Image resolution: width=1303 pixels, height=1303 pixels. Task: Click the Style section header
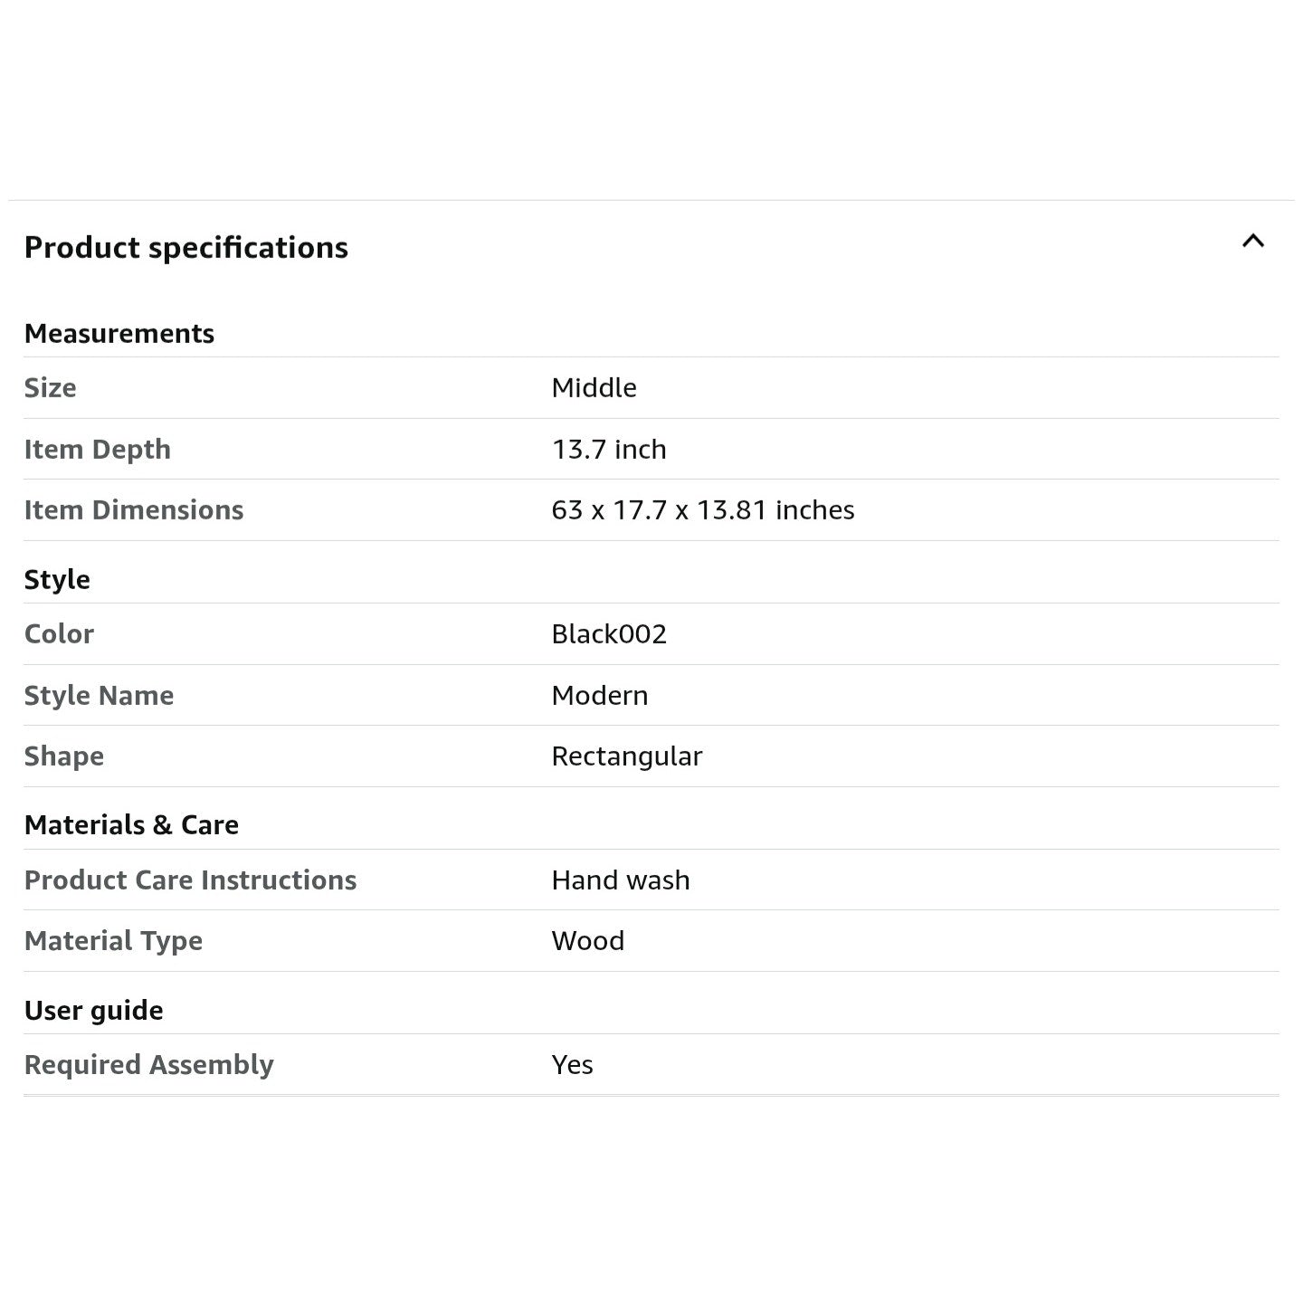point(57,580)
